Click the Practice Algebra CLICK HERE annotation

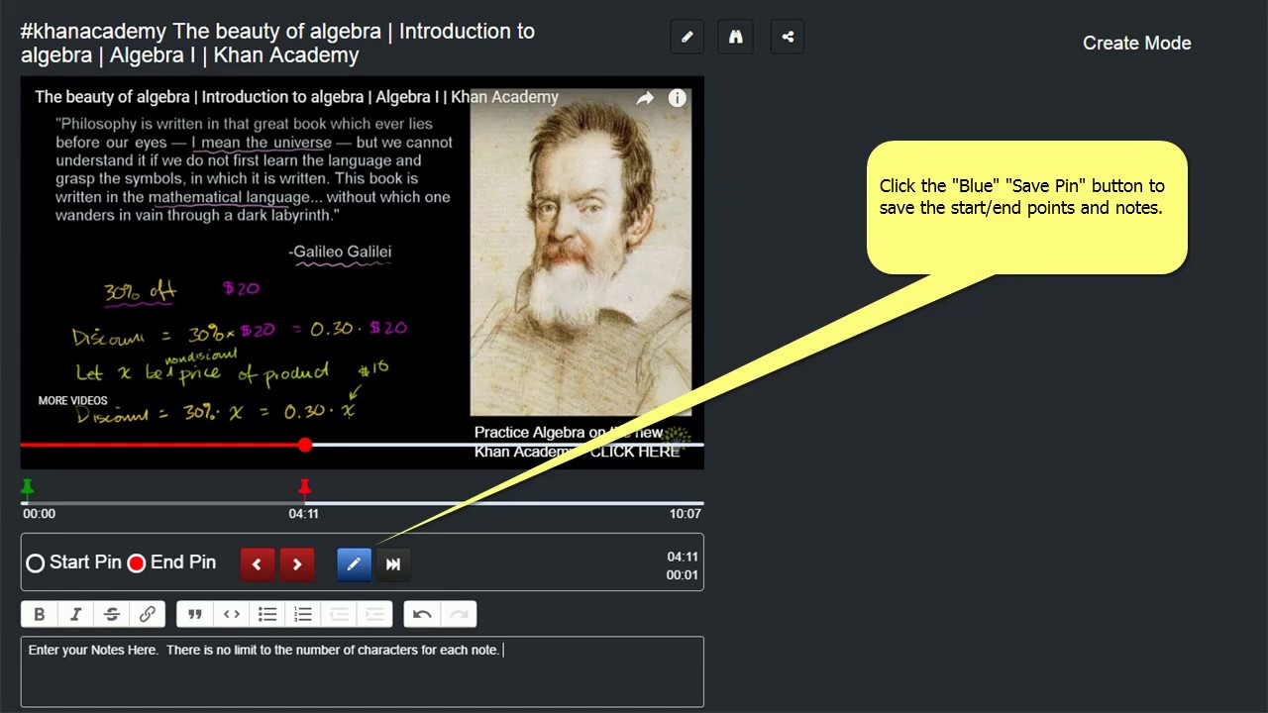pos(578,442)
